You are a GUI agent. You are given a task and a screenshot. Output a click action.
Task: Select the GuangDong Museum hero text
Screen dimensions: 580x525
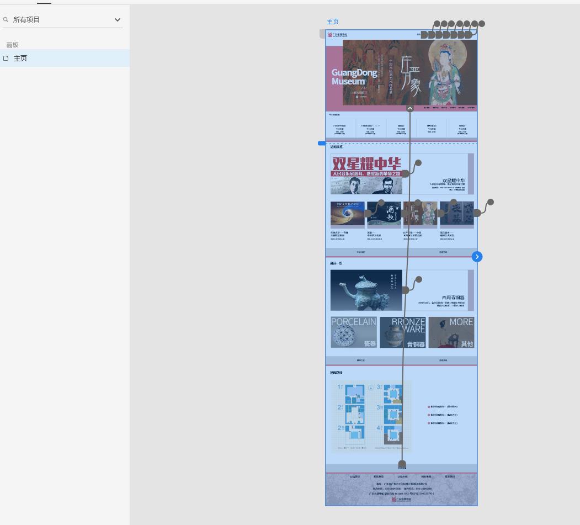coord(354,77)
